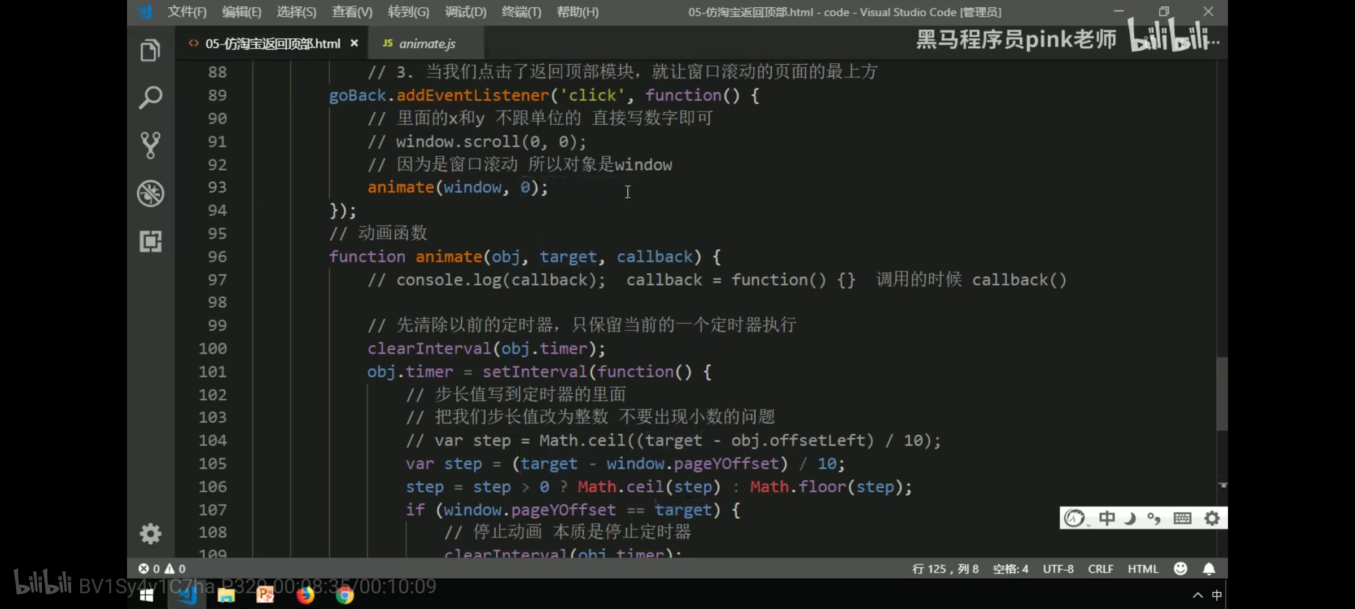Open the Extensions icon in activity bar
The width and height of the screenshot is (1355, 609).
tap(150, 241)
